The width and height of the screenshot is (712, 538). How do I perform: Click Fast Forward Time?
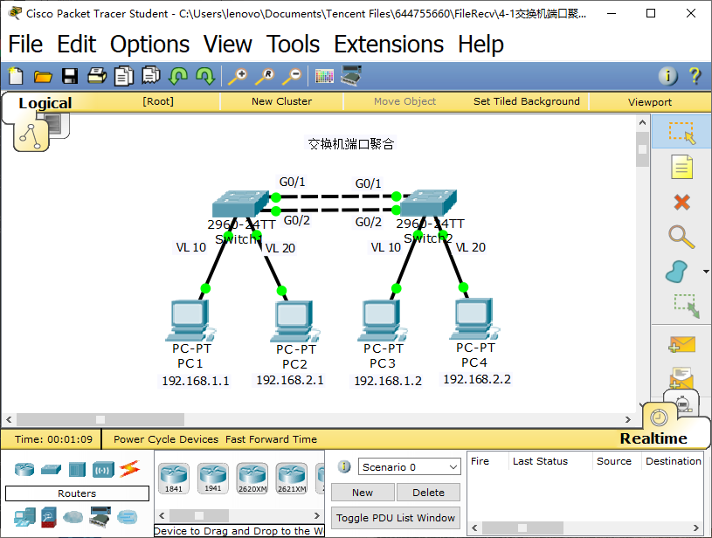pos(271,439)
